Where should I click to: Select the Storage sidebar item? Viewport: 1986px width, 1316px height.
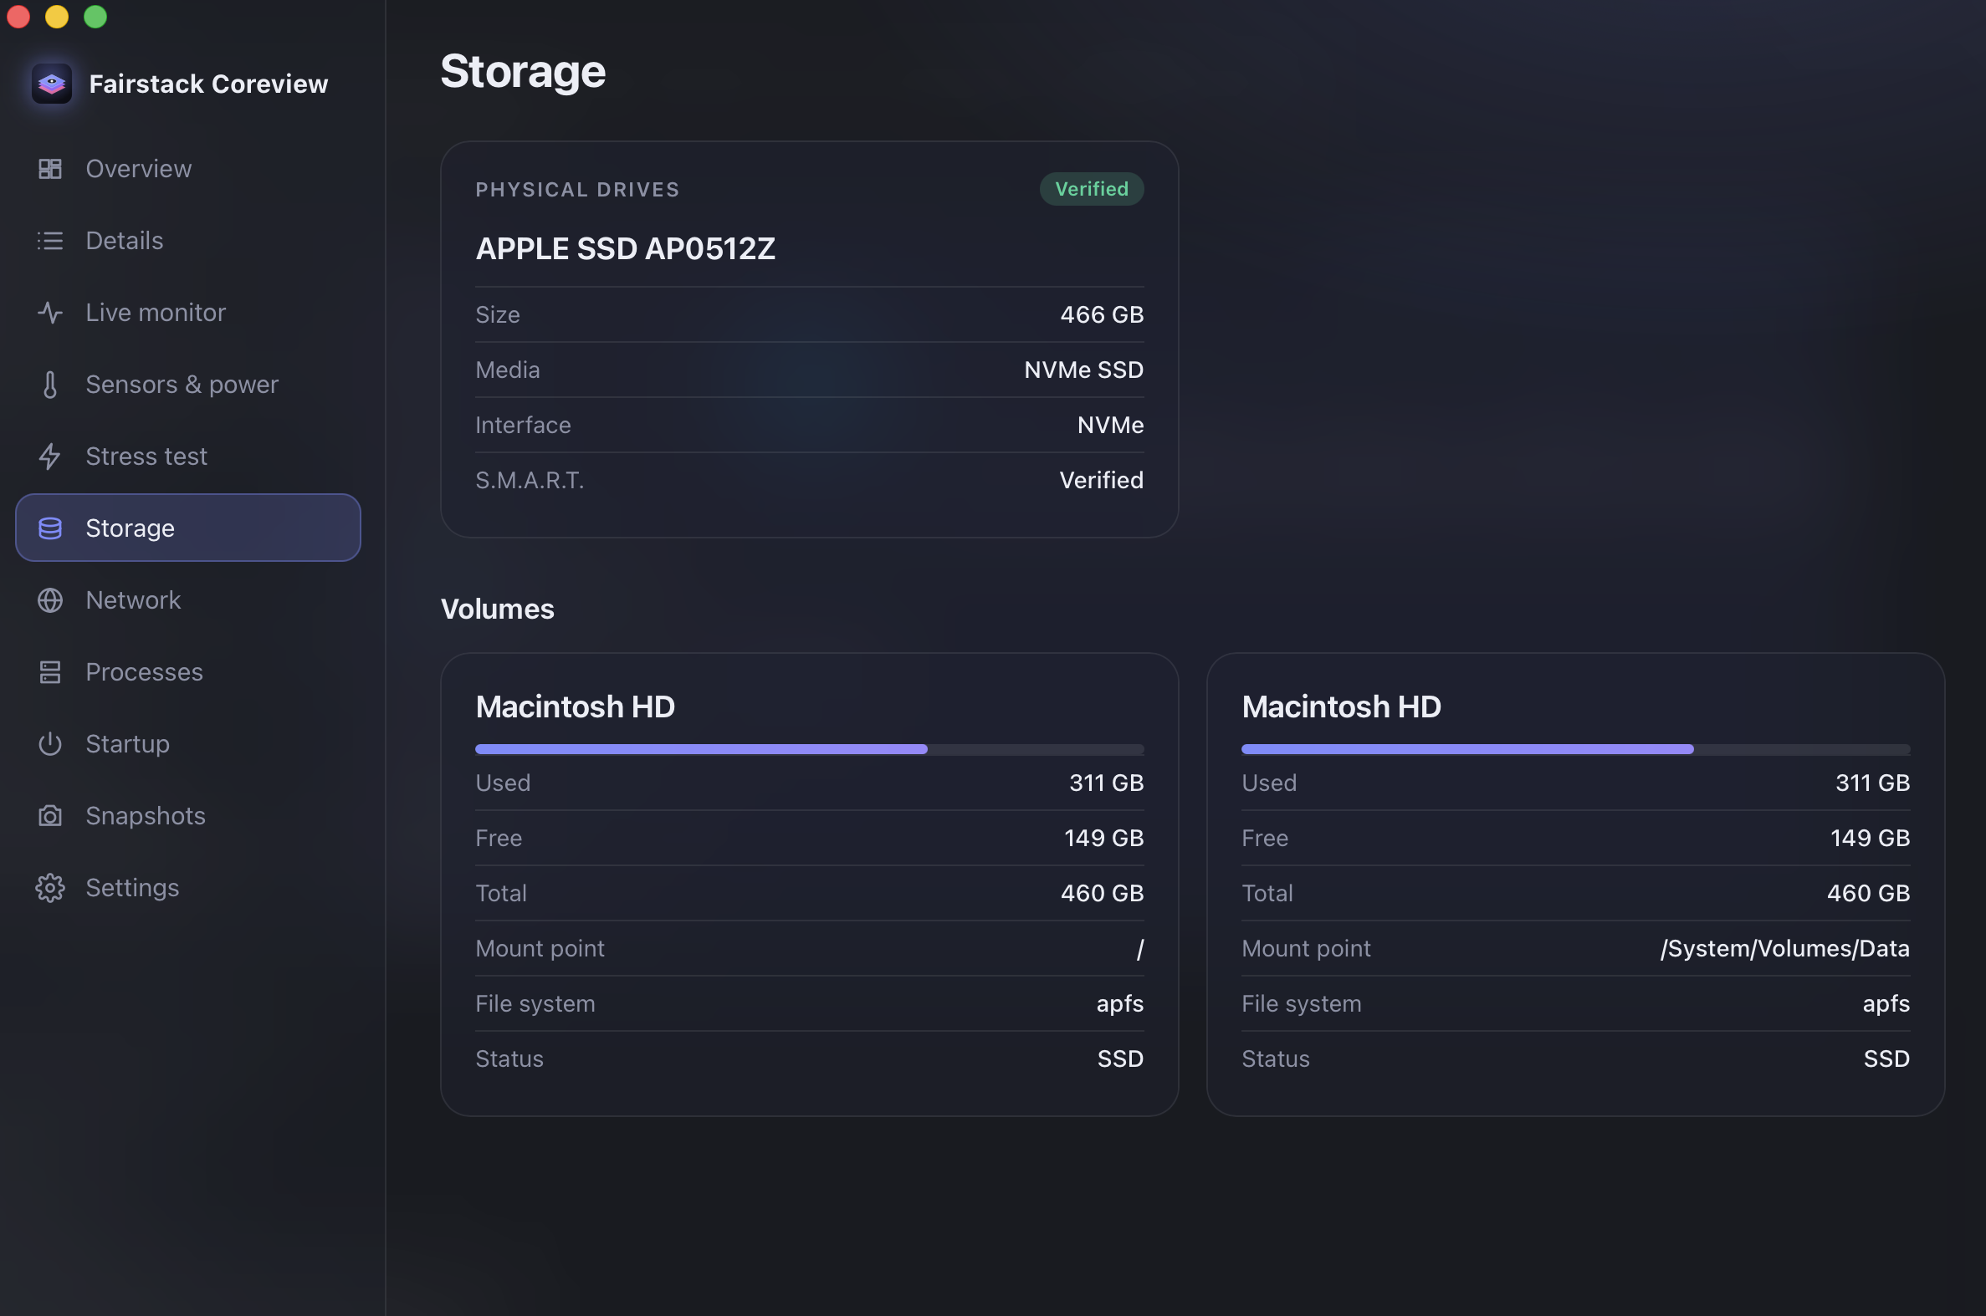pyautogui.click(x=188, y=528)
